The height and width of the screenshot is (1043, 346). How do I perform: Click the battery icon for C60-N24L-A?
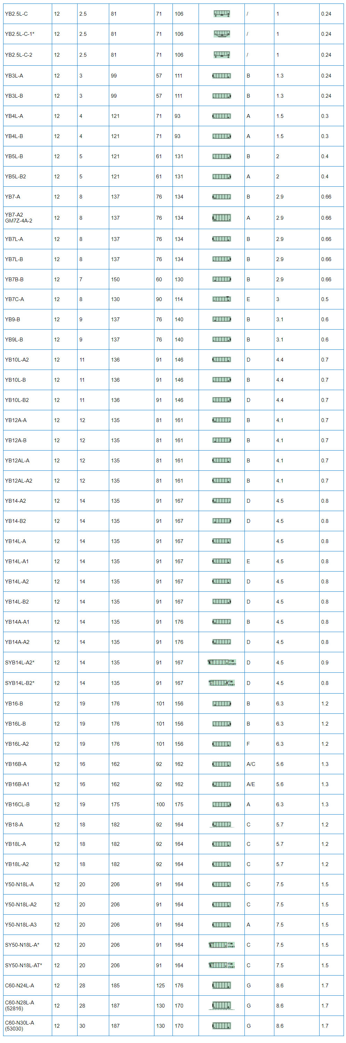coord(222,985)
